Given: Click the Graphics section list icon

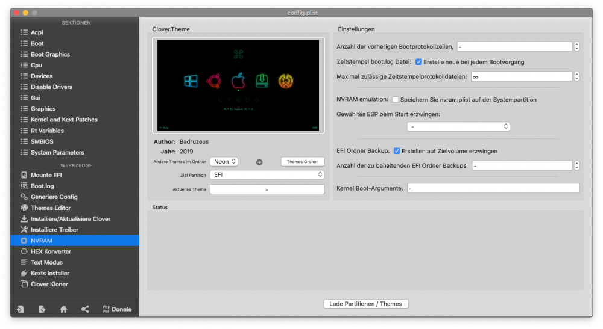Looking at the screenshot, I should coord(24,109).
